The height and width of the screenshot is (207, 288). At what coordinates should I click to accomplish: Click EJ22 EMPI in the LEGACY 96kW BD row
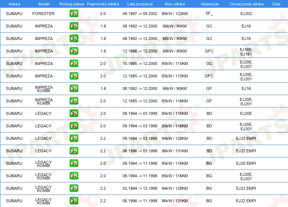pyautogui.click(x=246, y=151)
